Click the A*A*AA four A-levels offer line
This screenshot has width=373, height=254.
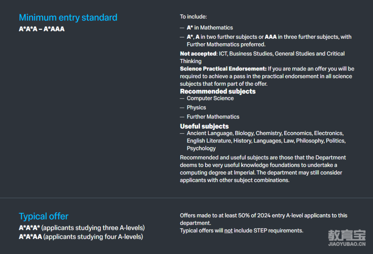pos(81,237)
